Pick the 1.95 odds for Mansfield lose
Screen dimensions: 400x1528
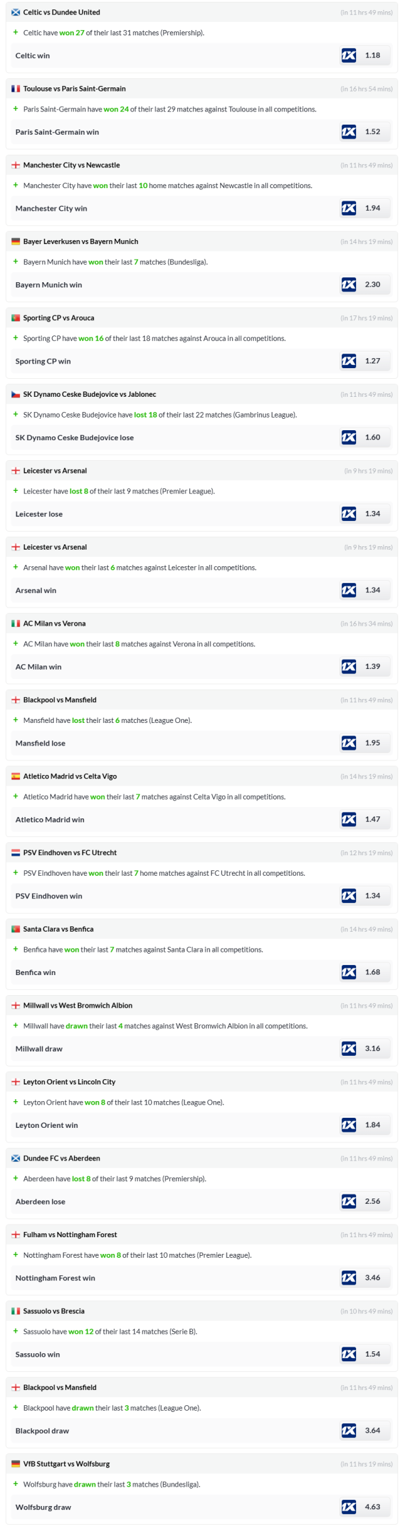pos(373,743)
